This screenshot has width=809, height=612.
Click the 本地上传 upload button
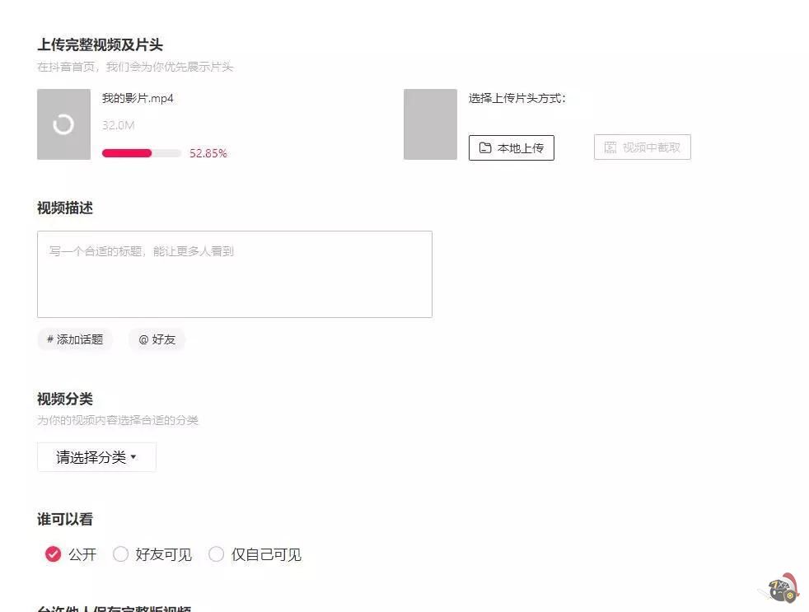point(512,147)
